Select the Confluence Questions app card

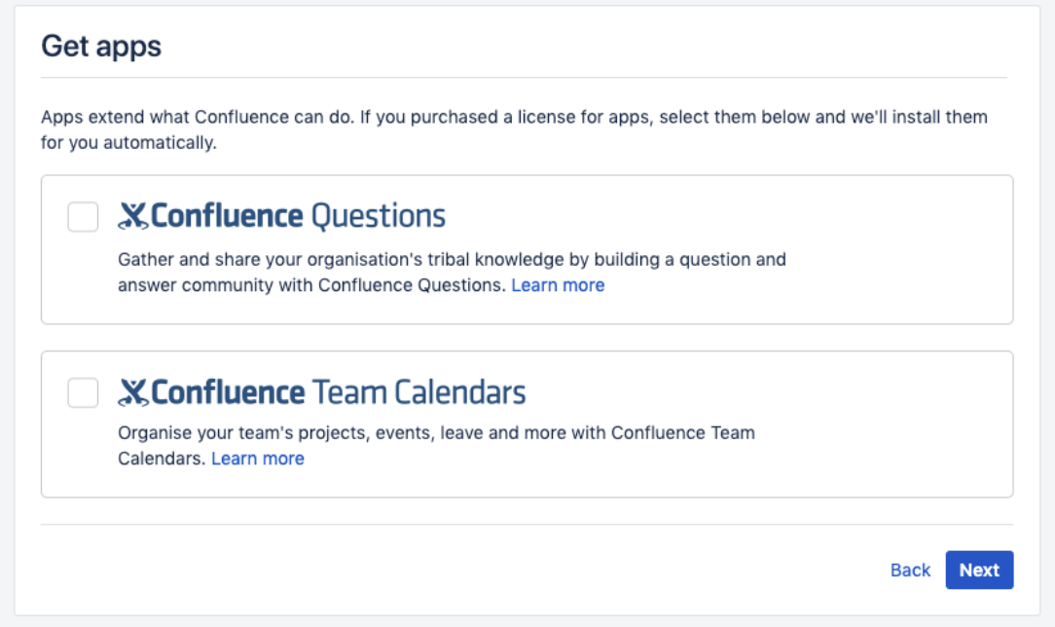(876, 249)
